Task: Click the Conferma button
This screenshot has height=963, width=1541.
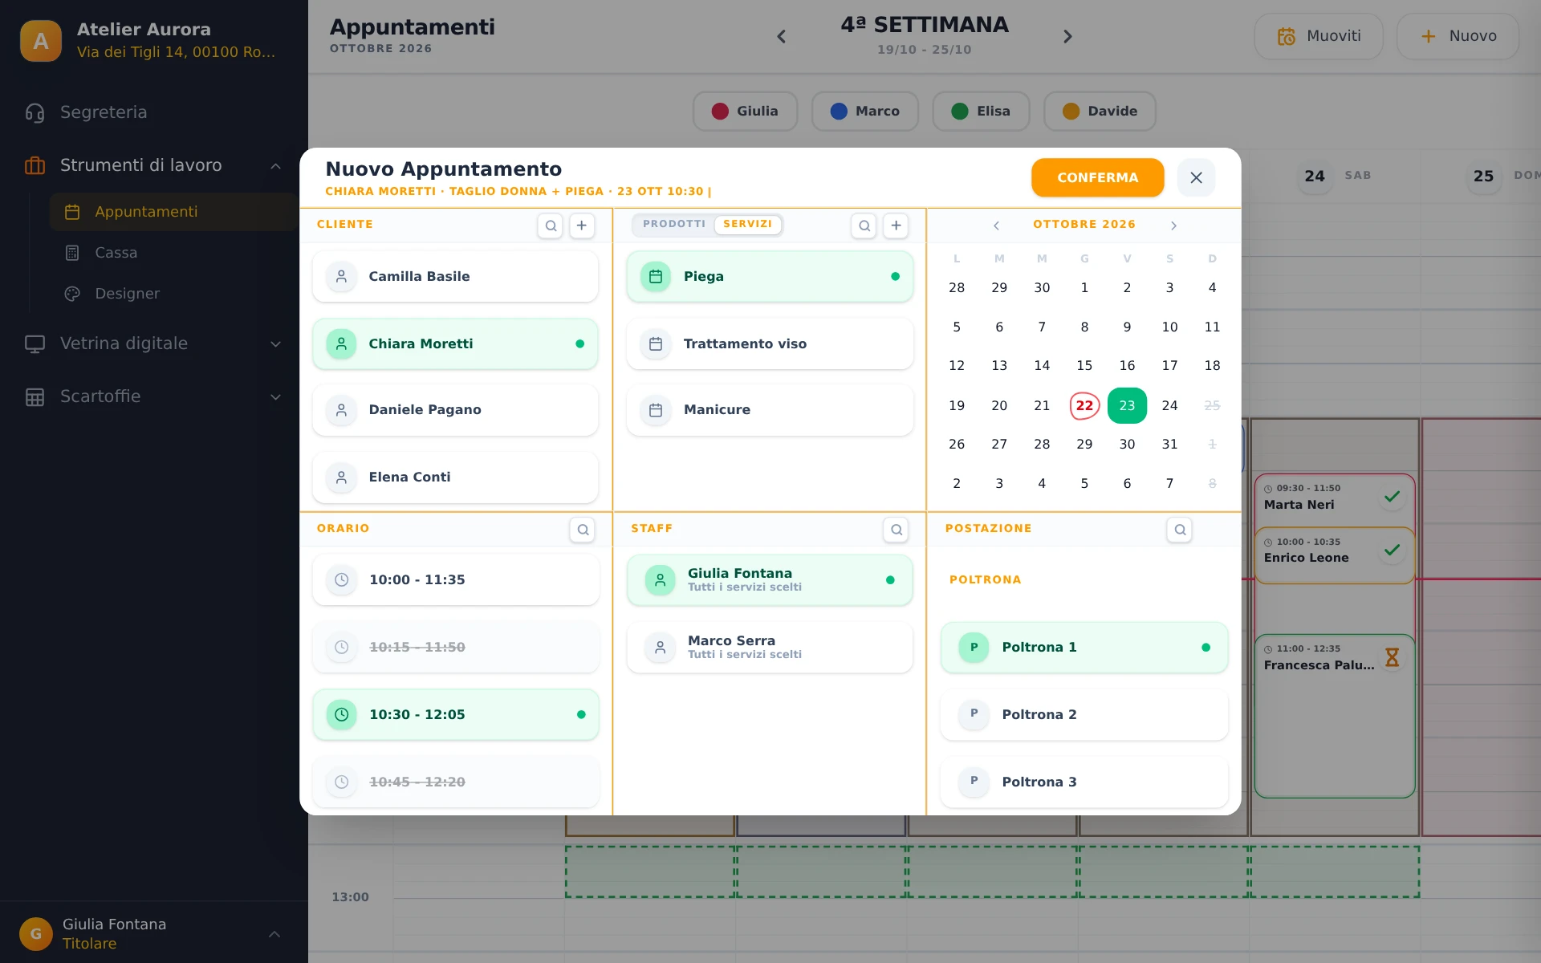Action: point(1097,177)
